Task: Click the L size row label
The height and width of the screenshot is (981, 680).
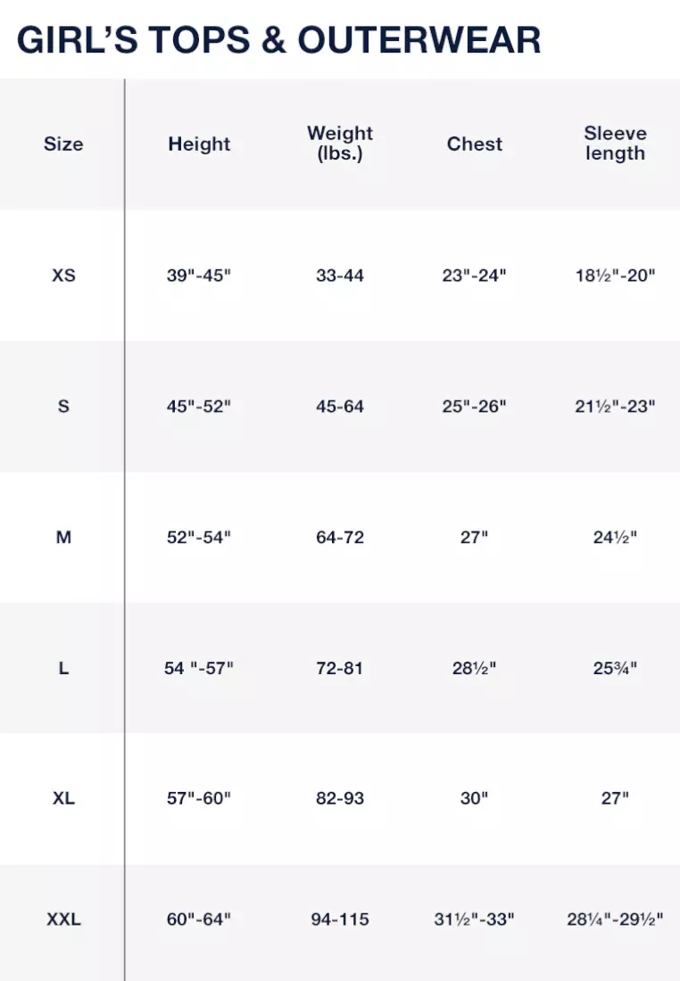Action: 63,668
